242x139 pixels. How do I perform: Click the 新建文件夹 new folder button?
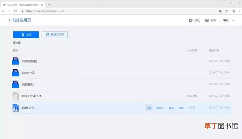54,35
